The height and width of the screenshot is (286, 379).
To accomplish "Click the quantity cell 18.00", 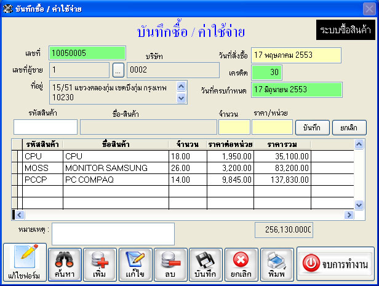I will point(188,156).
